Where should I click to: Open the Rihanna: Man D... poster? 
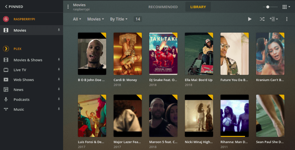pyautogui.click(x=234, y=116)
